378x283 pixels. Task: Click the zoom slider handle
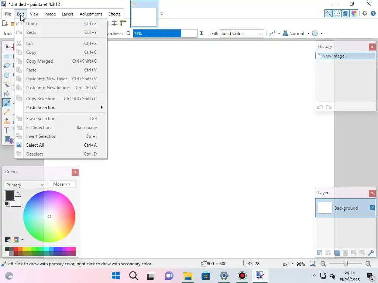click(x=346, y=264)
